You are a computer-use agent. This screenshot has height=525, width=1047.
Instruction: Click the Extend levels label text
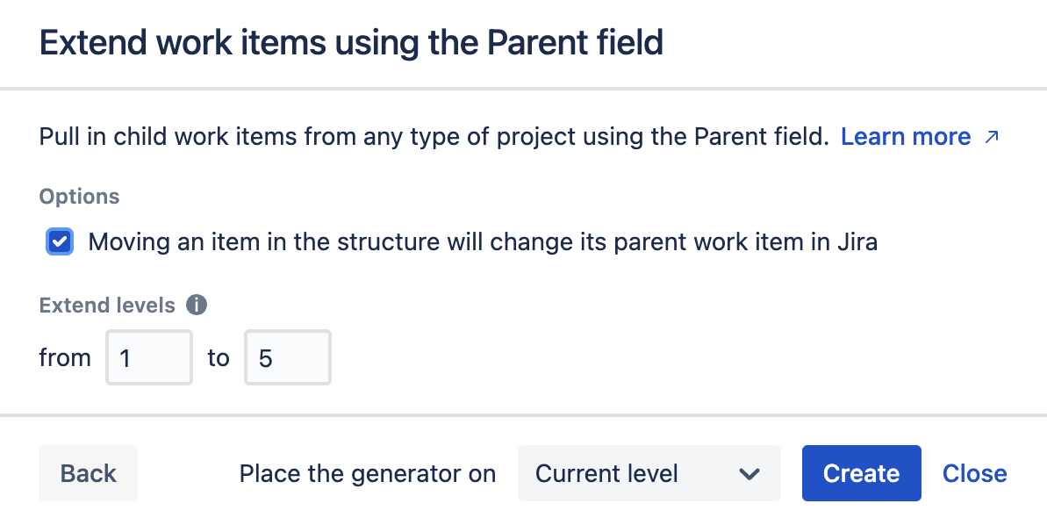click(x=107, y=306)
